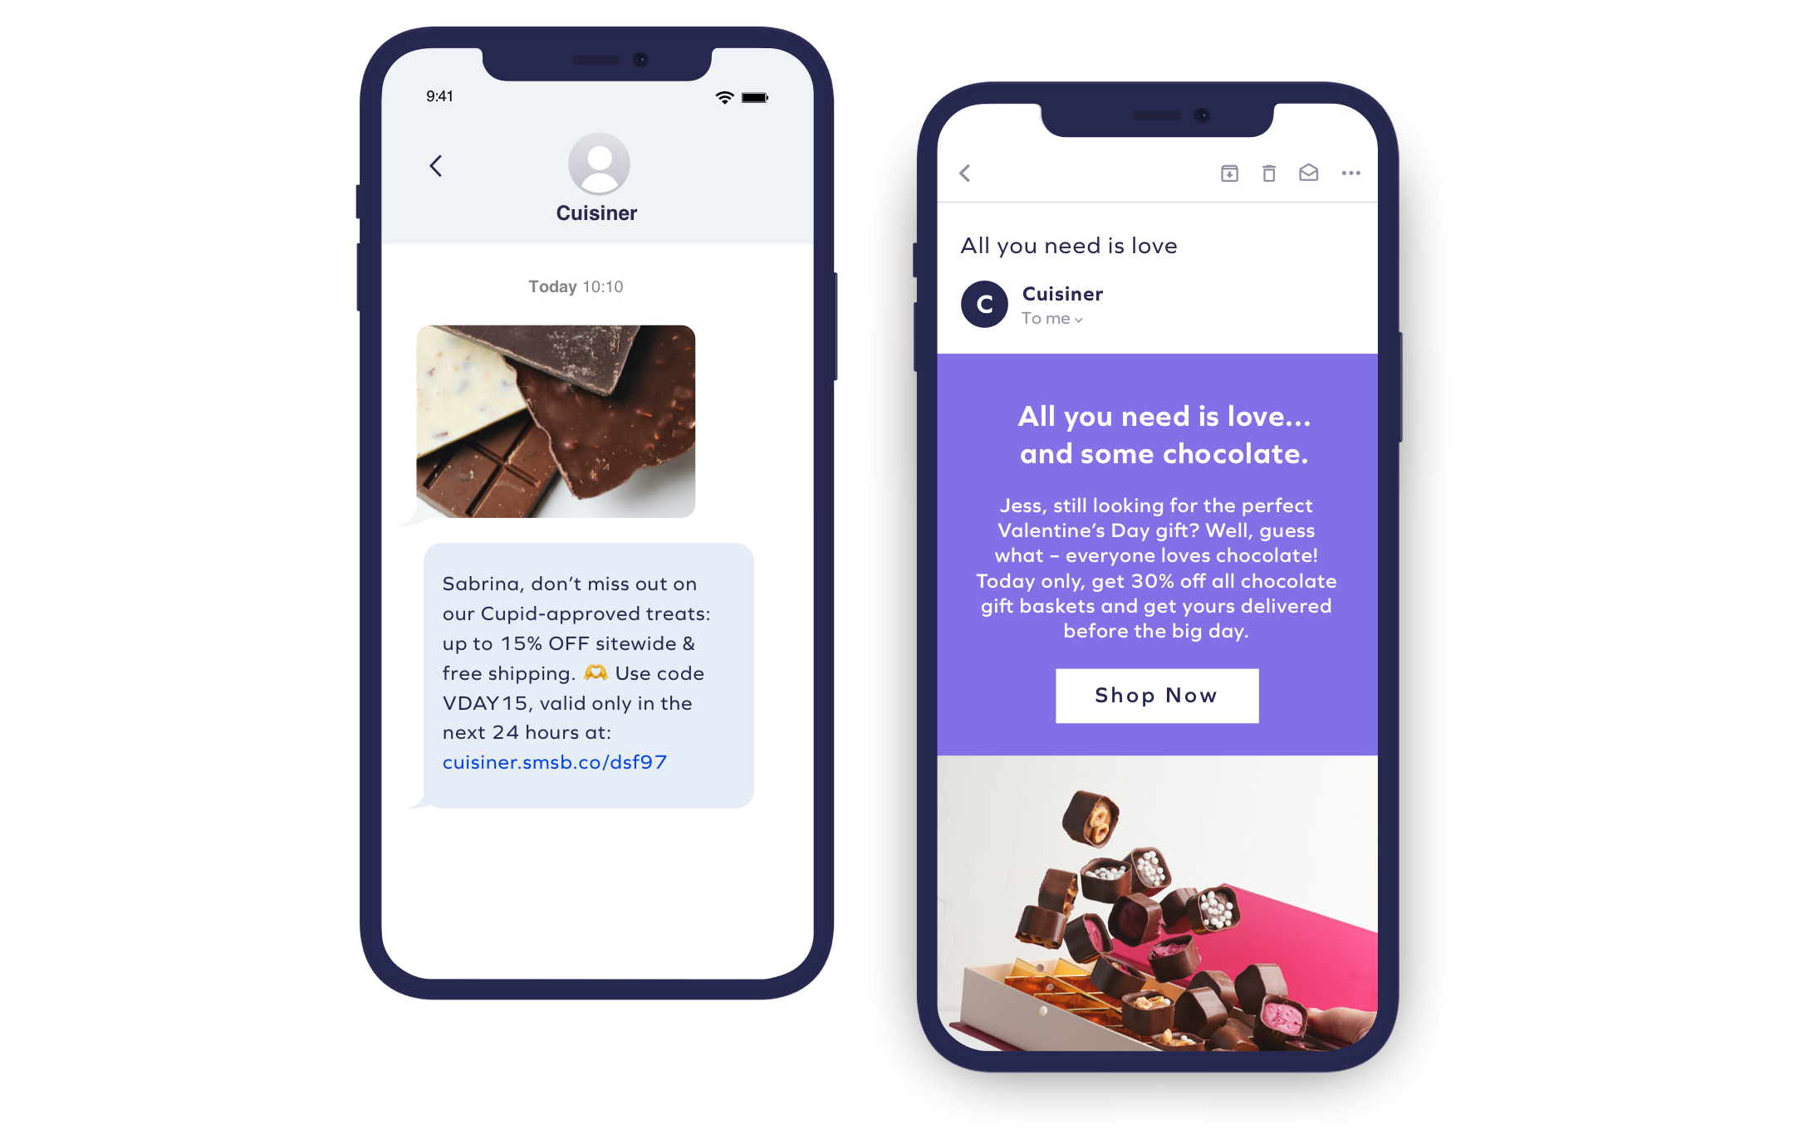1794x1129 pixels.
Task: Tap the mark as read envelope icon
Action: pyautogui.click(x=1309, y=173)
